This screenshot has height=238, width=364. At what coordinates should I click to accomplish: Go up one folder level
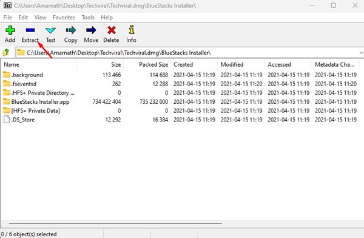tap(7, 52)
